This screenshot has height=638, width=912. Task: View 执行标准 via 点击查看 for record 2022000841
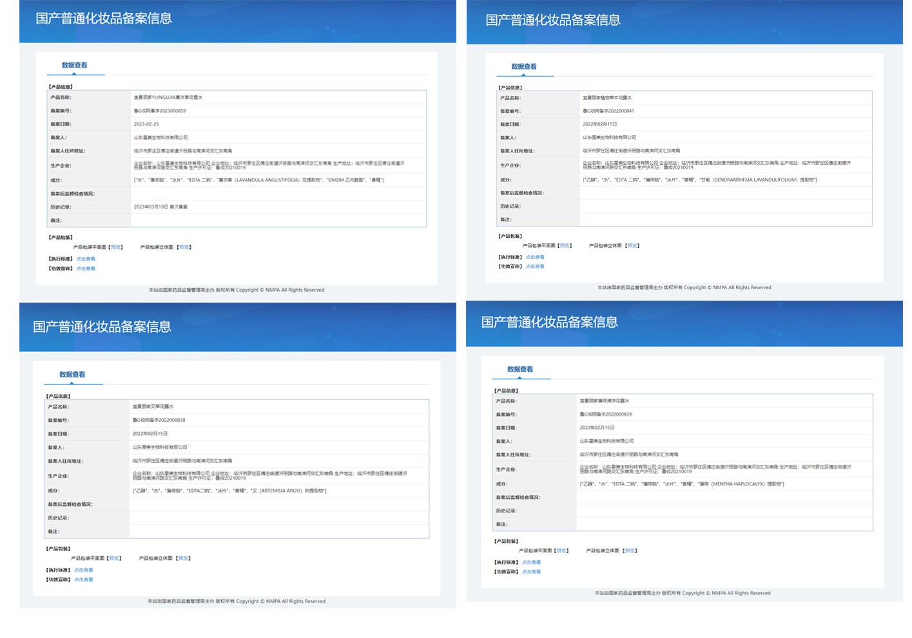[535, 257]
